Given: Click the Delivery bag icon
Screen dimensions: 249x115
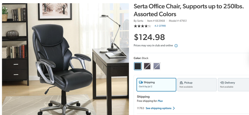Looking at the screenshot, I should click(x=222, y=83).
